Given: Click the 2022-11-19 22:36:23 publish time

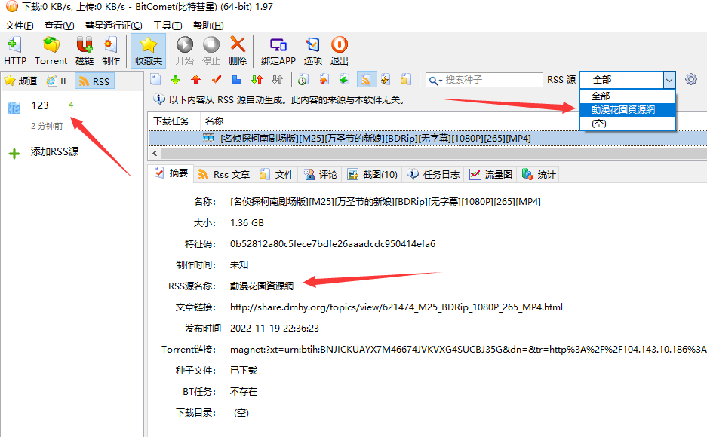Looking at the screenshot, I should pos(275,328).
